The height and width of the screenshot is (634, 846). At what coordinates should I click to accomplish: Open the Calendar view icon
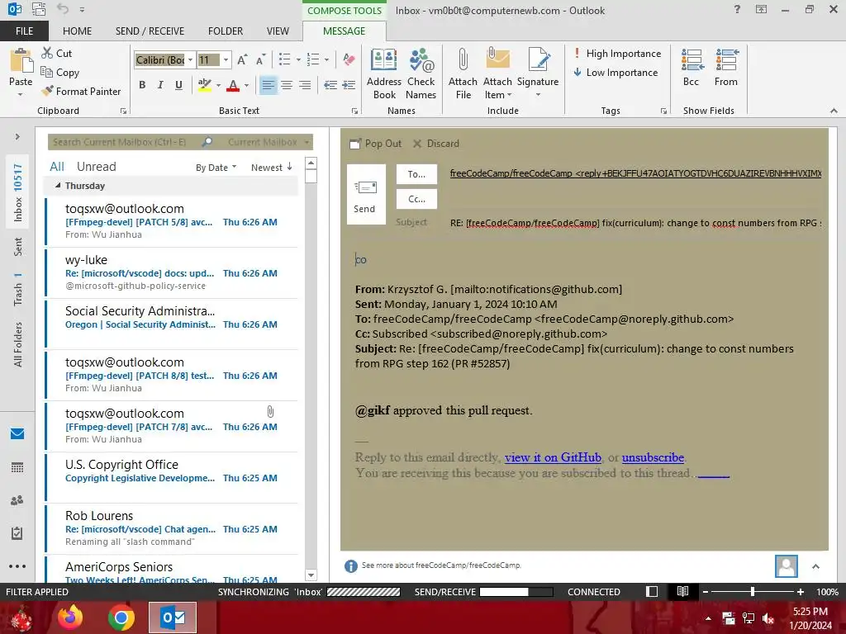[17, 467]
